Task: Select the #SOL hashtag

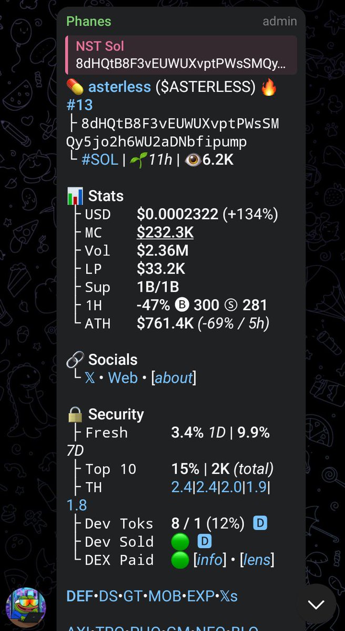Action: (100, 160)
